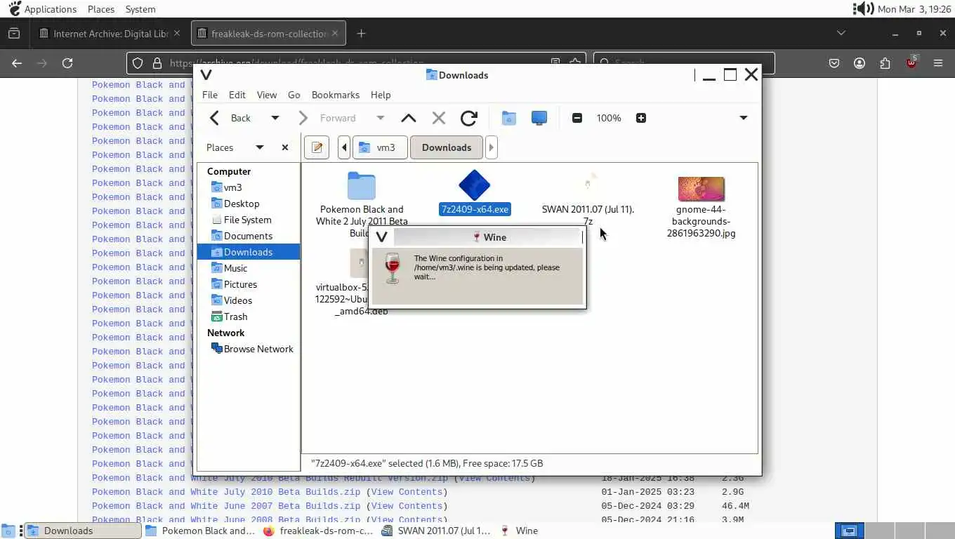Open the System menu in top panel

(x=140, y=9)
